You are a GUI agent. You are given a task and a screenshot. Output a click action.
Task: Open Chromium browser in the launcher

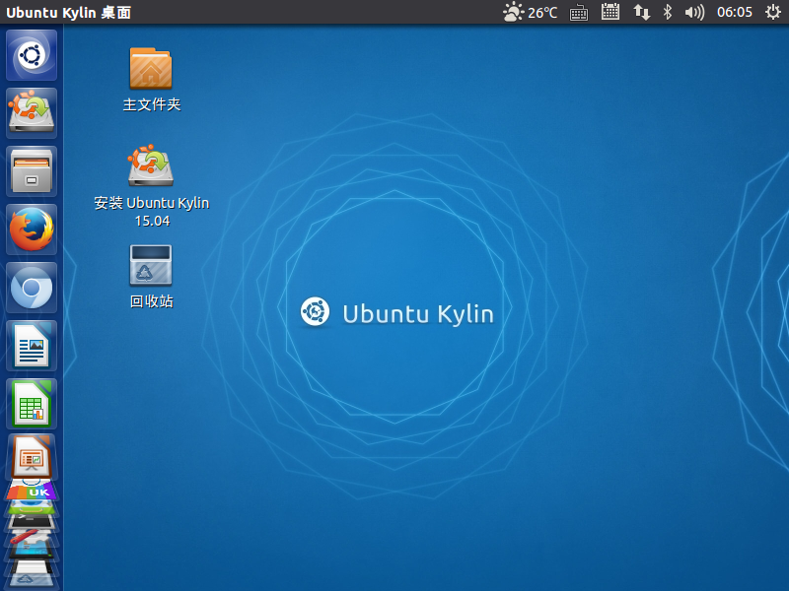click(x=32, y=288)
